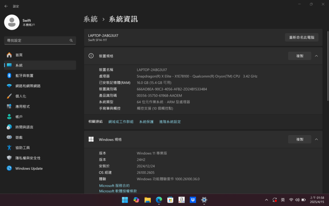Image resolution: width=329 pixels, height=206 pixels.
Task: Select RAM value 16.0 GB (15.4 GB 可用)
Action: 154,83
